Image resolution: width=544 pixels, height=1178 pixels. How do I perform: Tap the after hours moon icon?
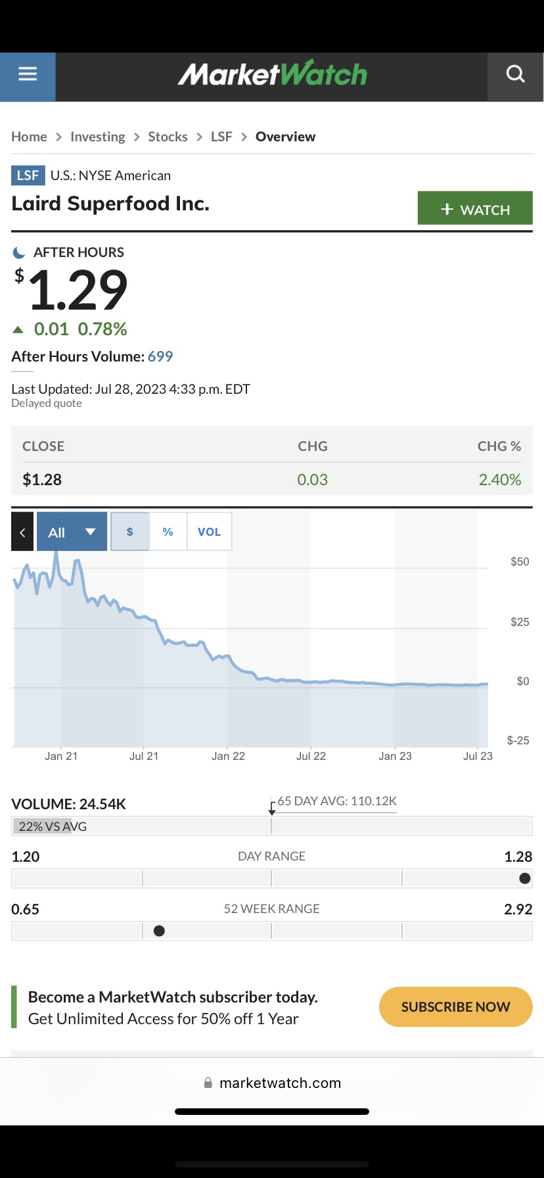tap(19, 252)
